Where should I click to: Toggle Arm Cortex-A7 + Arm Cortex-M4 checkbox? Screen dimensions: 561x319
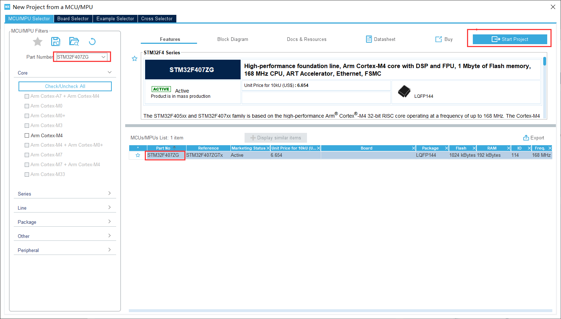click(27, 96)
